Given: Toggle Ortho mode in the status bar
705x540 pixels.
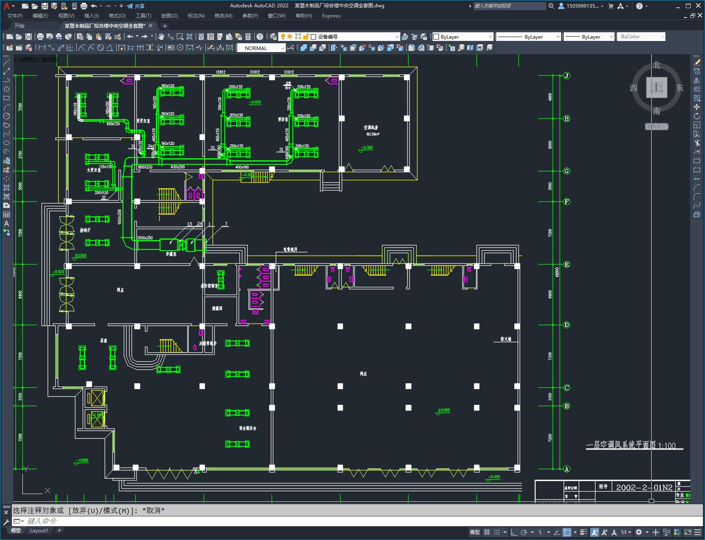Looking at the screenshot, I should 514,532.
